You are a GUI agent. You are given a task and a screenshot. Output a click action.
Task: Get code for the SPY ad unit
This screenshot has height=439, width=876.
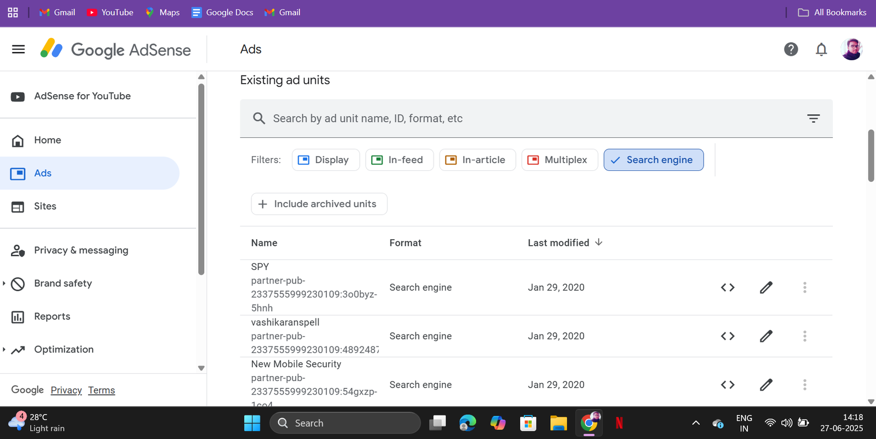coord(728,287)
